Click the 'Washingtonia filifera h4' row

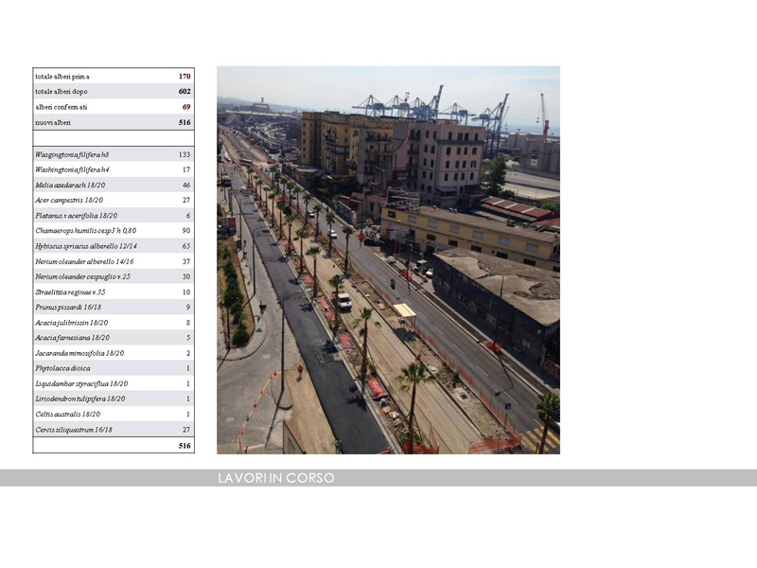(x=114, y=169)
